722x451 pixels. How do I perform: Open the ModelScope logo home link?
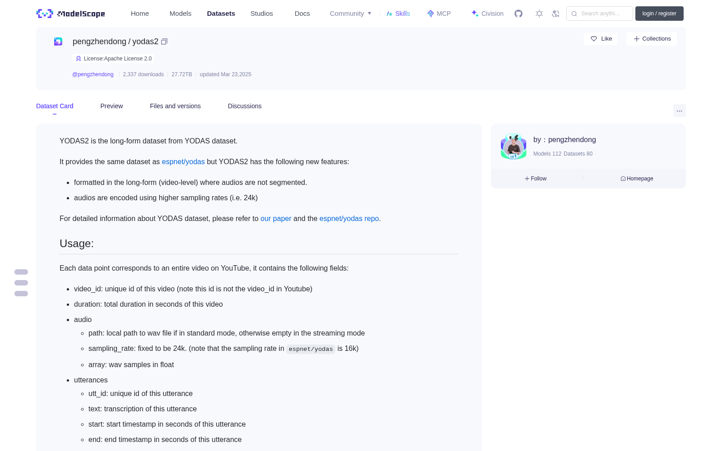tap(70, 14)
